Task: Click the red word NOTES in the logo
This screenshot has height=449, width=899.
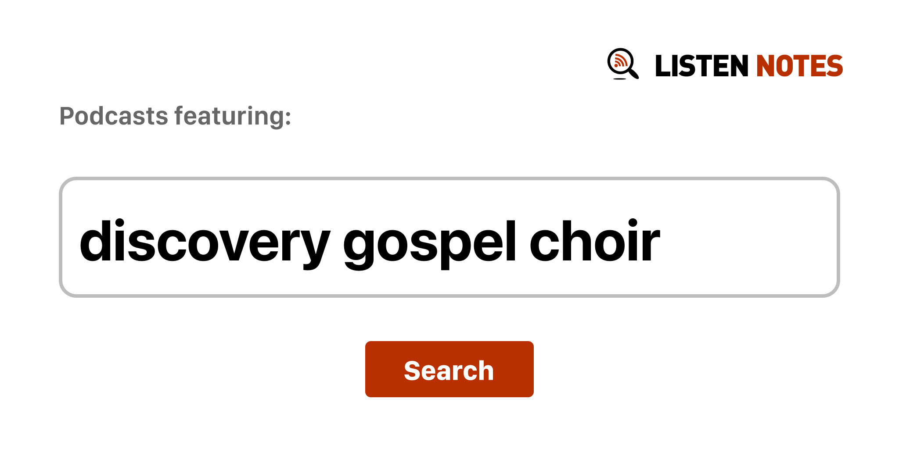Action: tap(799, 66)
